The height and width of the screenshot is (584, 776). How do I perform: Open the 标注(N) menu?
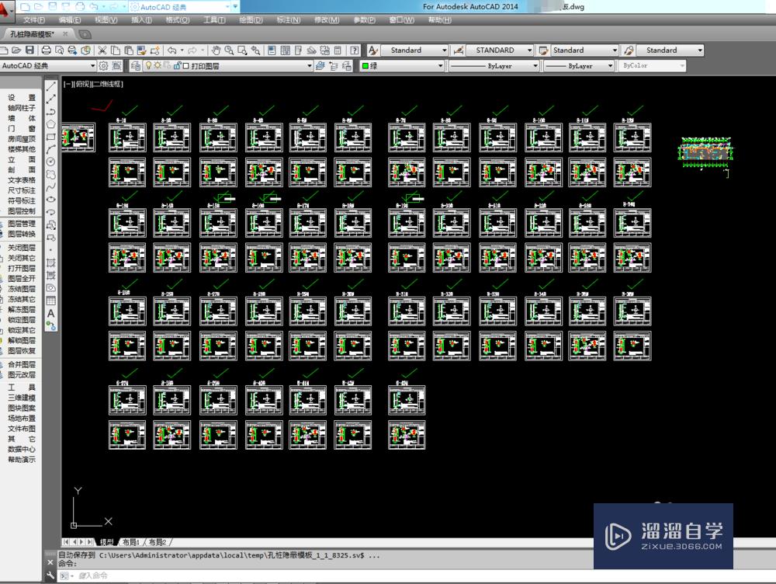289,20
